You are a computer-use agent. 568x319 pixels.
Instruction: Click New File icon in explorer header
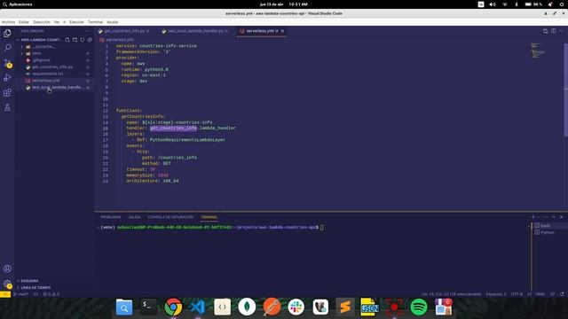tap(67, 40)
